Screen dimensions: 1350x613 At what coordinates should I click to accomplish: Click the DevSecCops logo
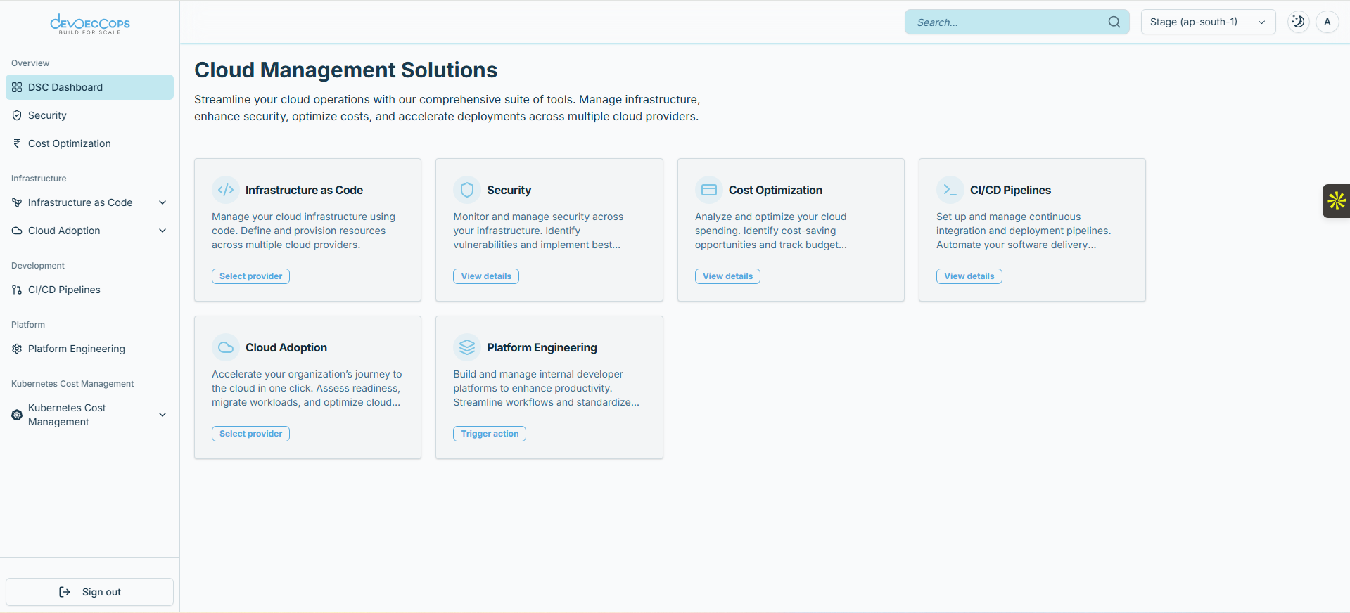[x=90, y=24]
